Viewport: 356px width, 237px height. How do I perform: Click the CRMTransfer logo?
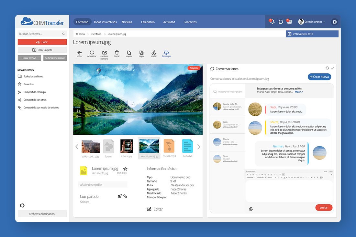click(x=42, y=22)
